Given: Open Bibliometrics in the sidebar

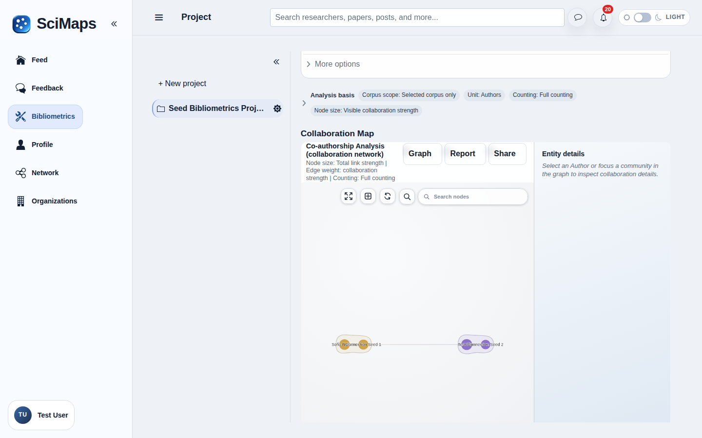Looking at the screenshot, I should point(45,117).
